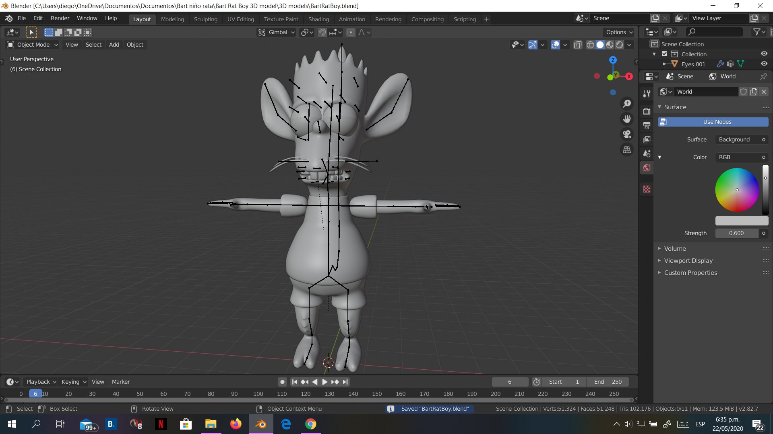Toggle show overlays button
This screenshot has height=434, width=773.
pos(555,45)
